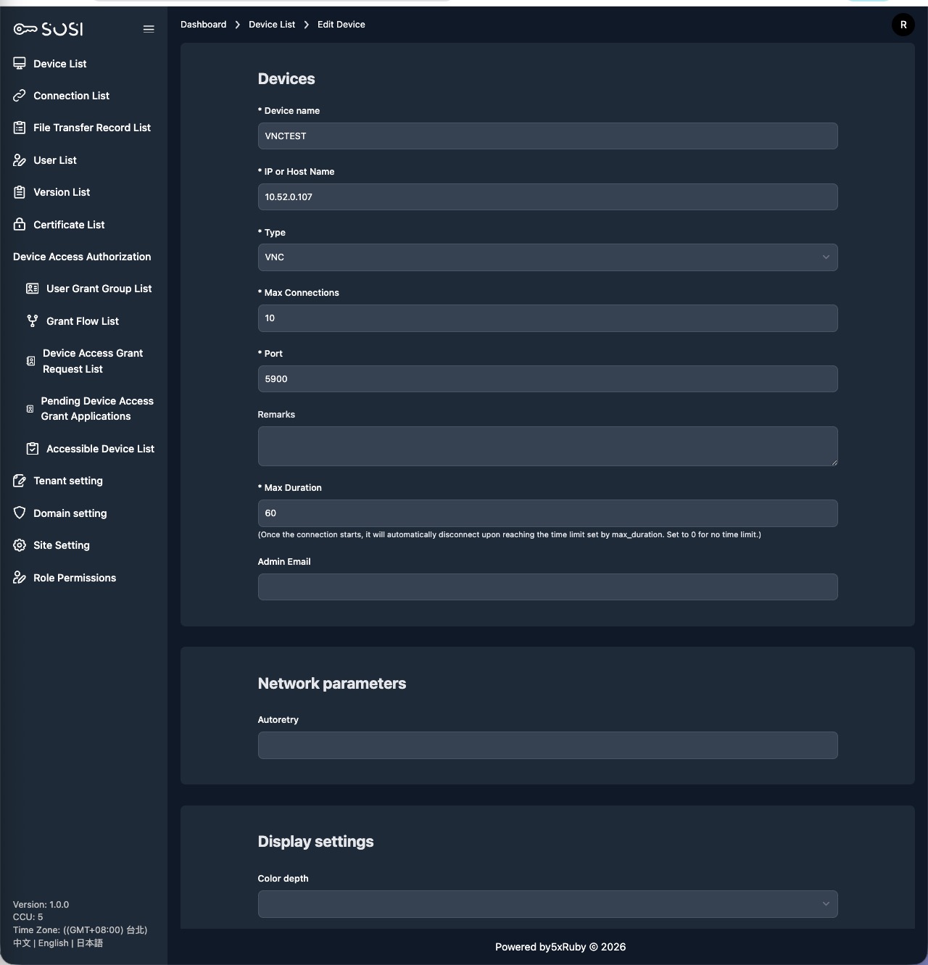Focus the Admin Email field
This screenshot has height=965, width=928.
(548, 587)
